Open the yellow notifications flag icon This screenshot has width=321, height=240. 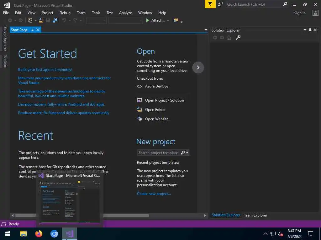pos(210,4)
